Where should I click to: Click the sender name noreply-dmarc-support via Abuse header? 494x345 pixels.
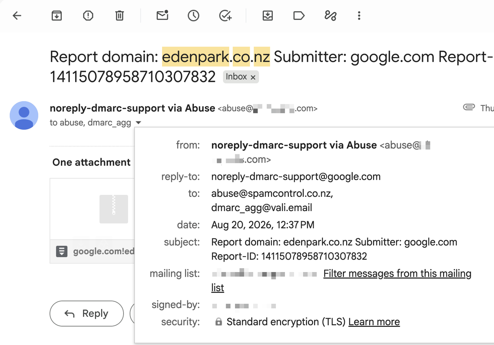(132, 108)
